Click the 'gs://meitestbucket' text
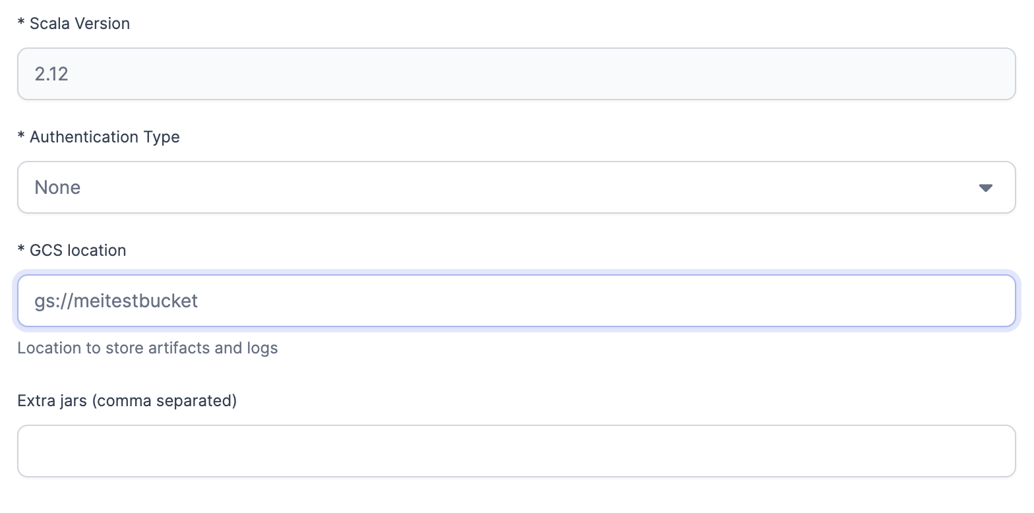The image size is (1034, 513). pyautogui.click(x=116, y=301)
